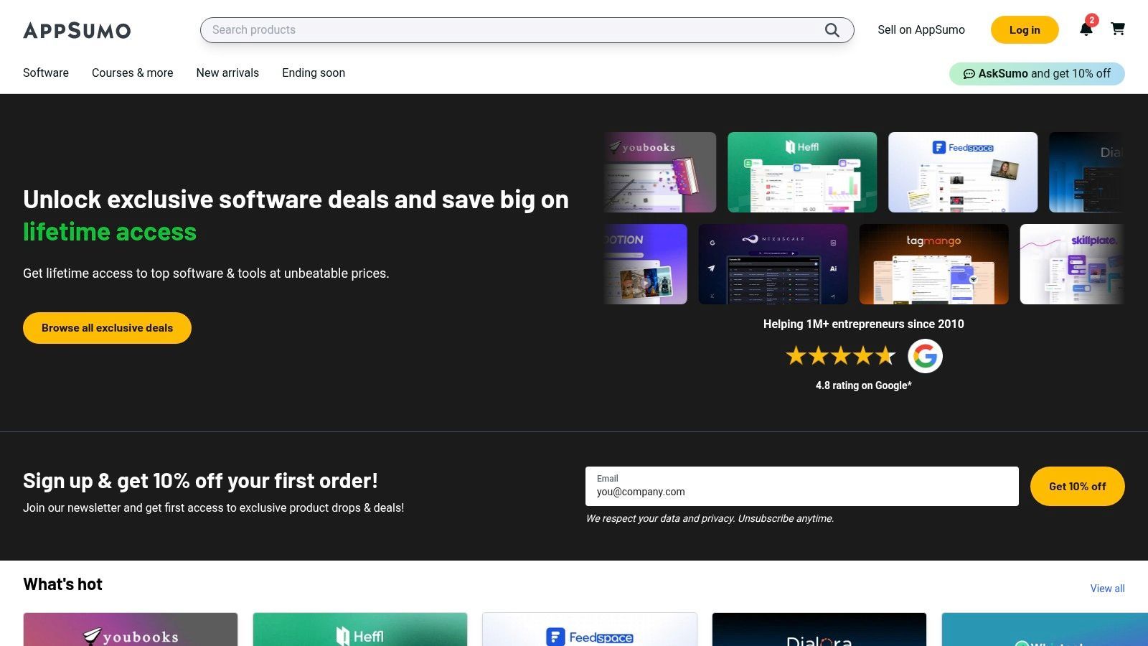1148x646 pixels.
Task: Open the Nexuscale hero thumbnail
Action: click(x=773, y=264)
